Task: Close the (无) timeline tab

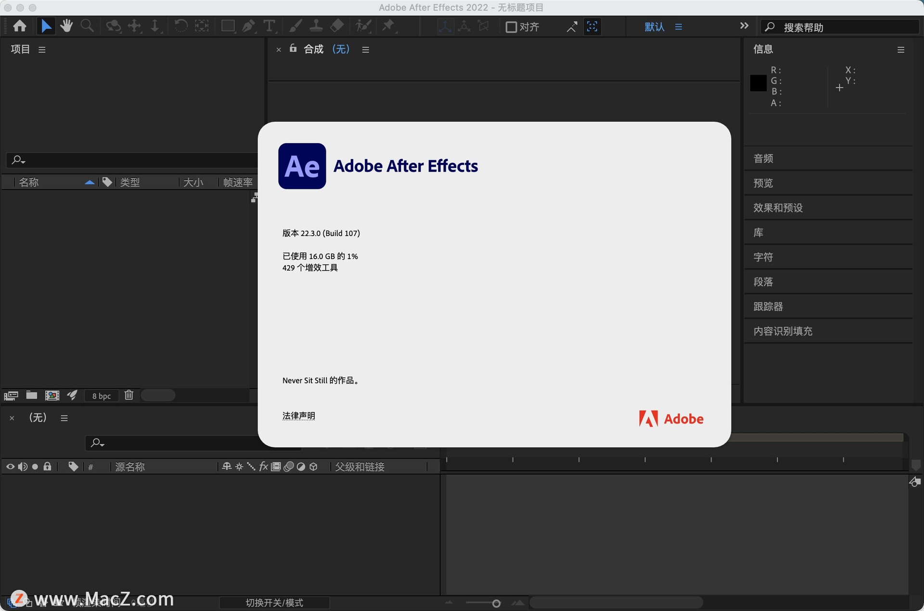Action: (12, 418)
